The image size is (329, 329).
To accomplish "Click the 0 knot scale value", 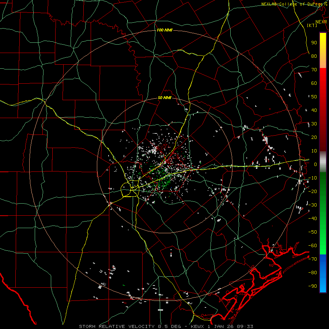I will tap(315, 164).
